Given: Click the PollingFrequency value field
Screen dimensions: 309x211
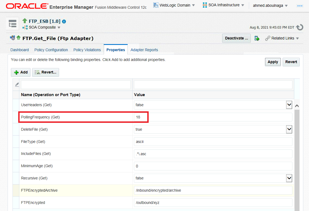Looking at the screenshot, I should coord(213,117).
